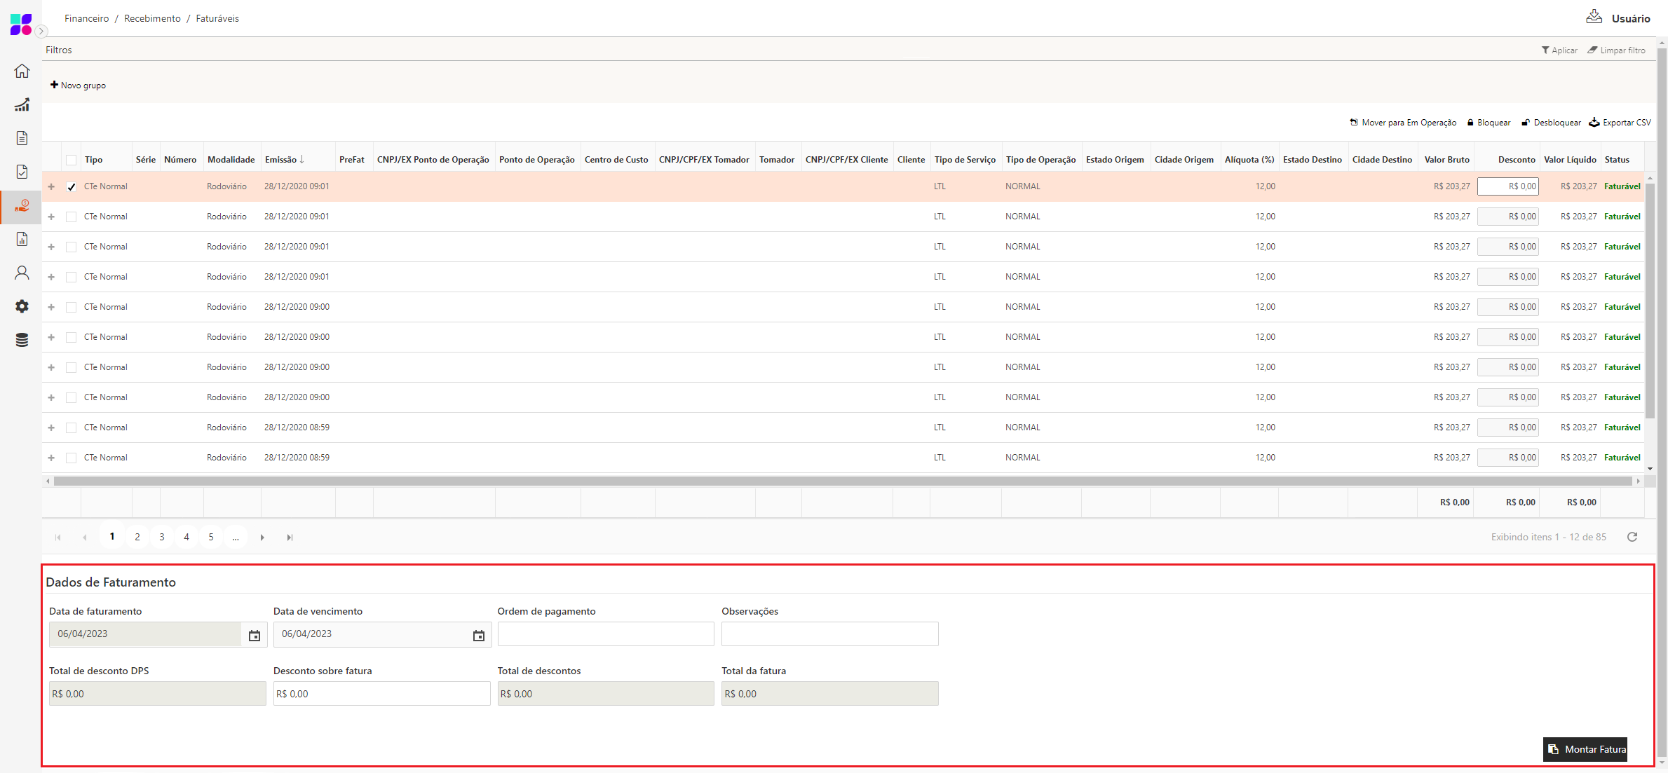Open the database stack sidebar icon
Viewport: 1668px width, 773px height.
coord(22,340)
